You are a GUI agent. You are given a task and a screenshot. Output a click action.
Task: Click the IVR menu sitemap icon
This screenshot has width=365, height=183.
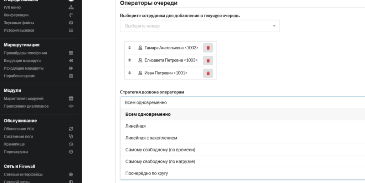click(x=71, y=7)
